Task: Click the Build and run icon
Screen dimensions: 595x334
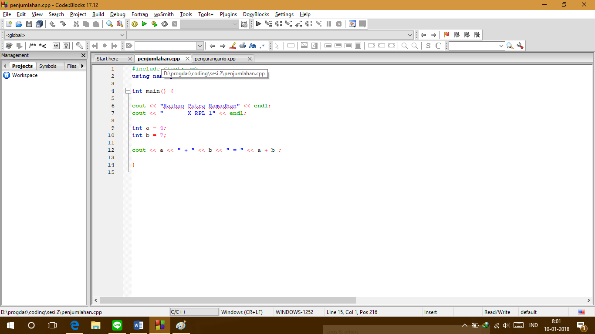Action: pos(154,24)
